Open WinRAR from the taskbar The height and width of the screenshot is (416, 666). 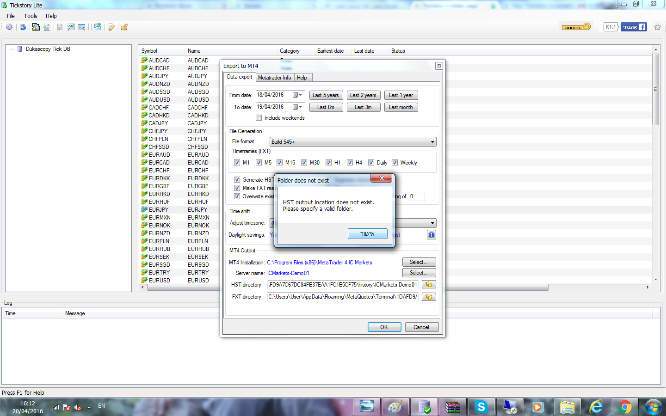click(x=452, y=407)
